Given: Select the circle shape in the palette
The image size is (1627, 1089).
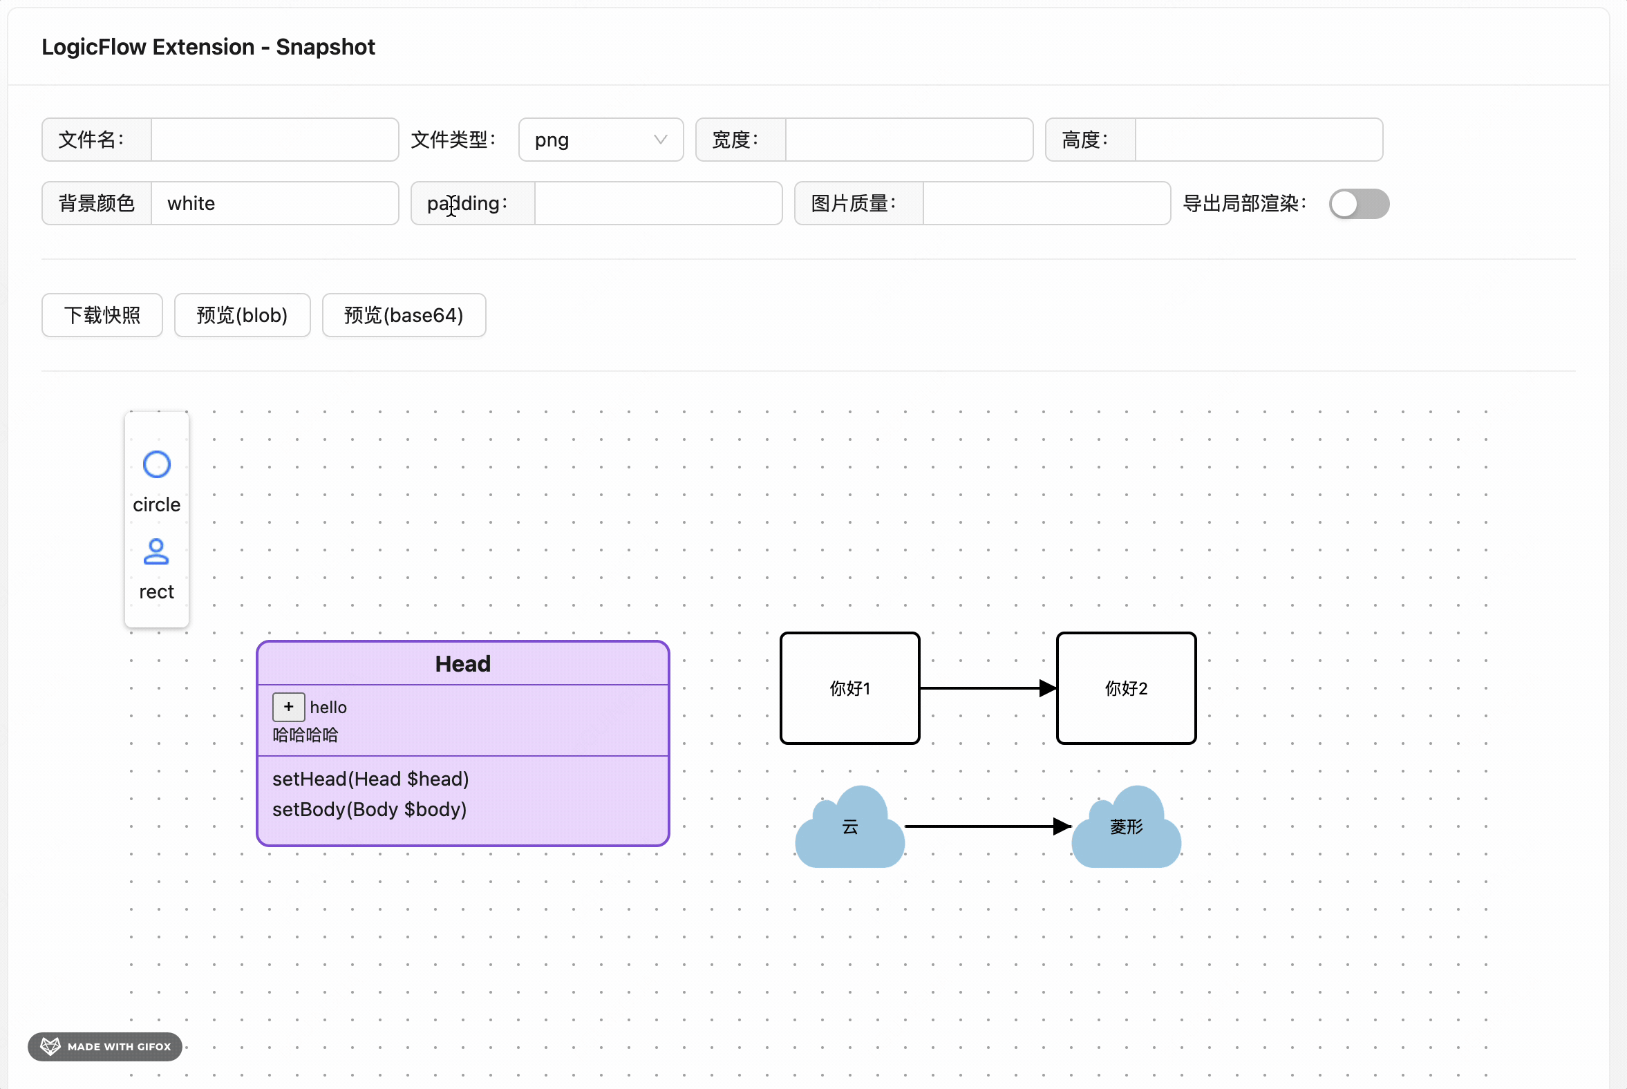Looking at the screenshot, I should [x=156, y=464].
